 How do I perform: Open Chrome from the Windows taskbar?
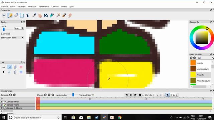pos(120,117)
